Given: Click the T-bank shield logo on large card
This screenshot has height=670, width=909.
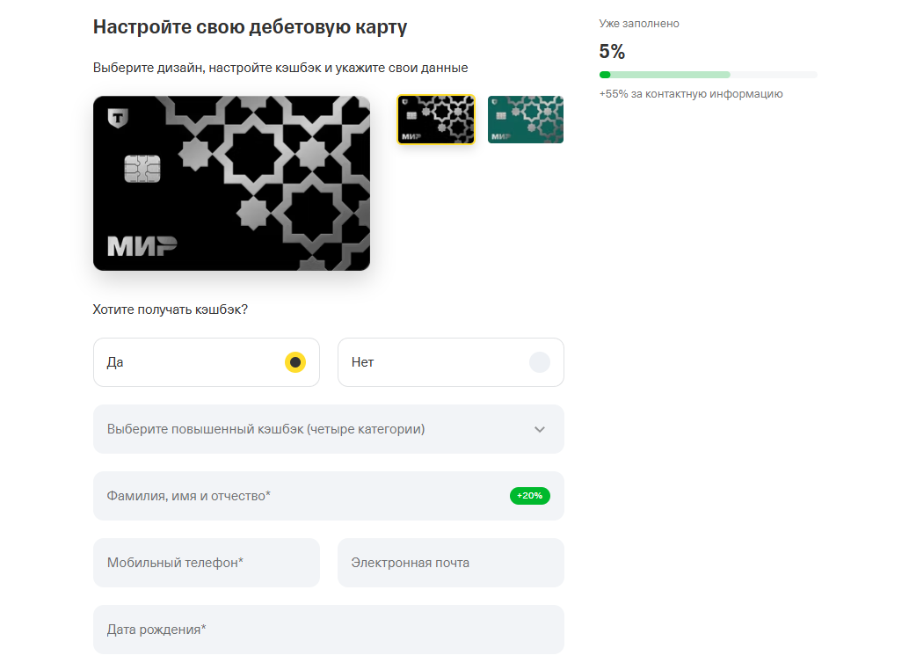Looking at the screenshot, I should click(116, 118).
